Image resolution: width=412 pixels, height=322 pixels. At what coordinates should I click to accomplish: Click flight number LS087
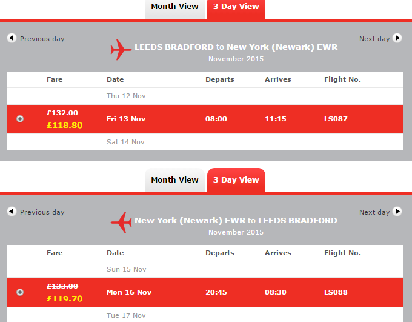point(336,119)
